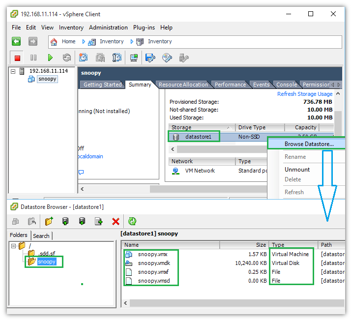Click the Revert to snapshot icon
This screenshot has height=321, width=352.
pos(100,58)
